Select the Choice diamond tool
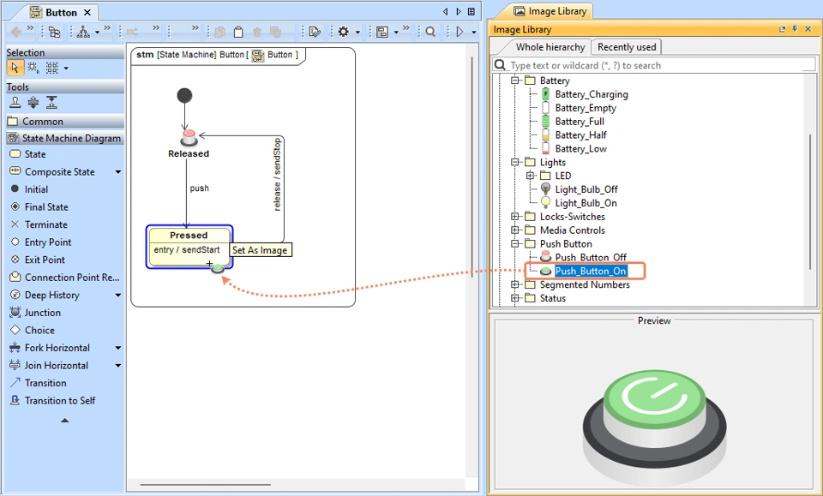This screenshot has width=823, height=496. (x=39, y=330)
